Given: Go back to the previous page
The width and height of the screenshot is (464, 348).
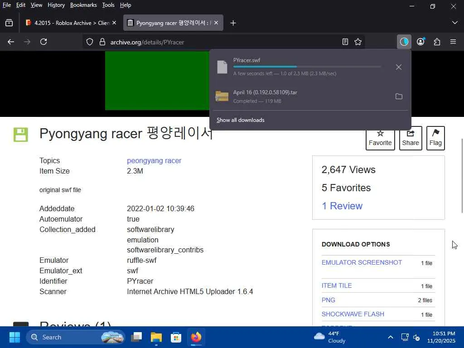Looking at the screenshot, I should (x=11, y=42).
